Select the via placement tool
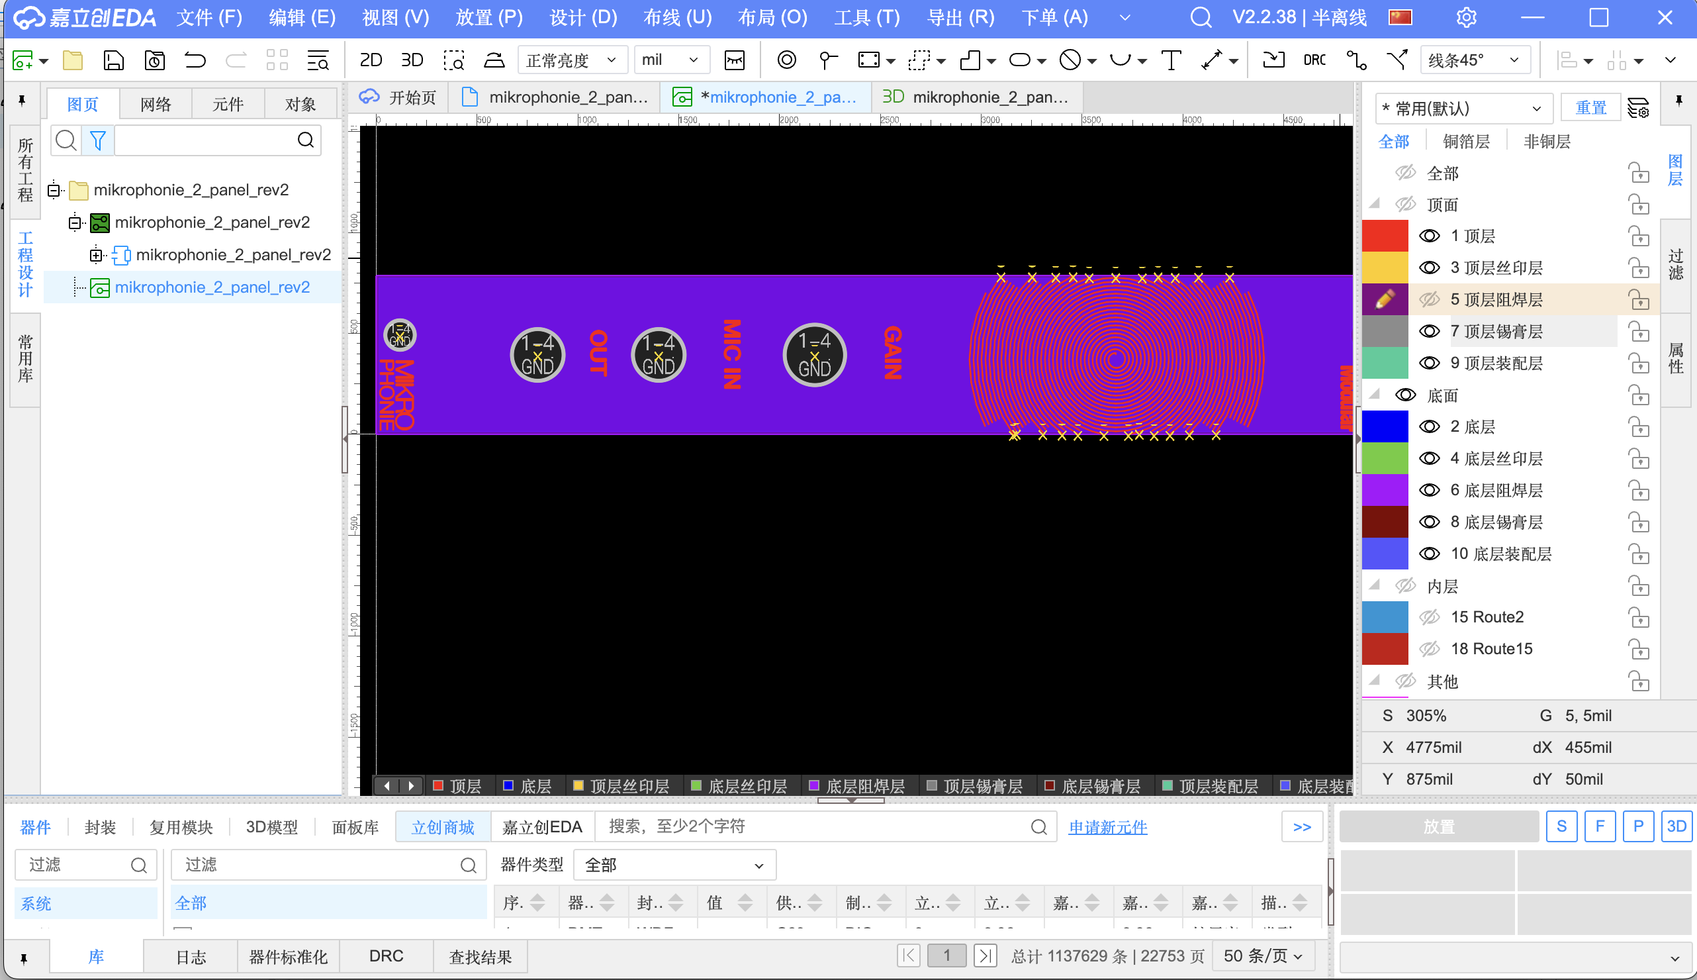Image resolution: width=1697 pixels, height=980 pixels. coord(786,60)
